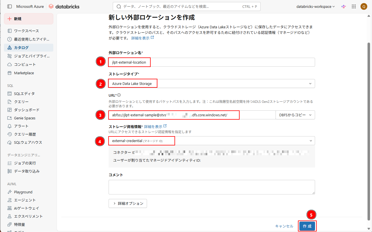Click URL field info icon

pos(119,95)
